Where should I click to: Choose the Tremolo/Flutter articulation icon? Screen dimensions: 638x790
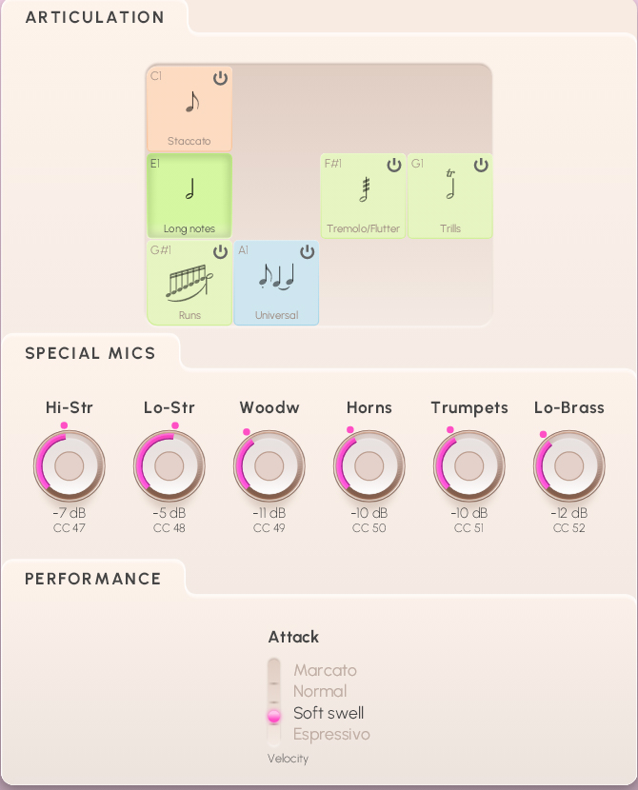[x=363, y=190]
